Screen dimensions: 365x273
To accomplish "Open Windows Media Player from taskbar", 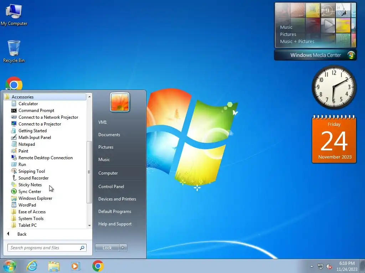I will tap(76, 266).
